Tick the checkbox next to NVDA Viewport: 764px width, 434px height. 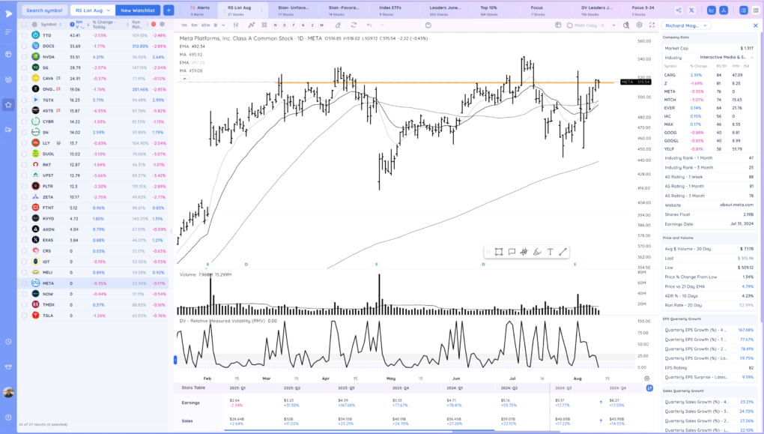pyautogui.click(x=24, y=56)
